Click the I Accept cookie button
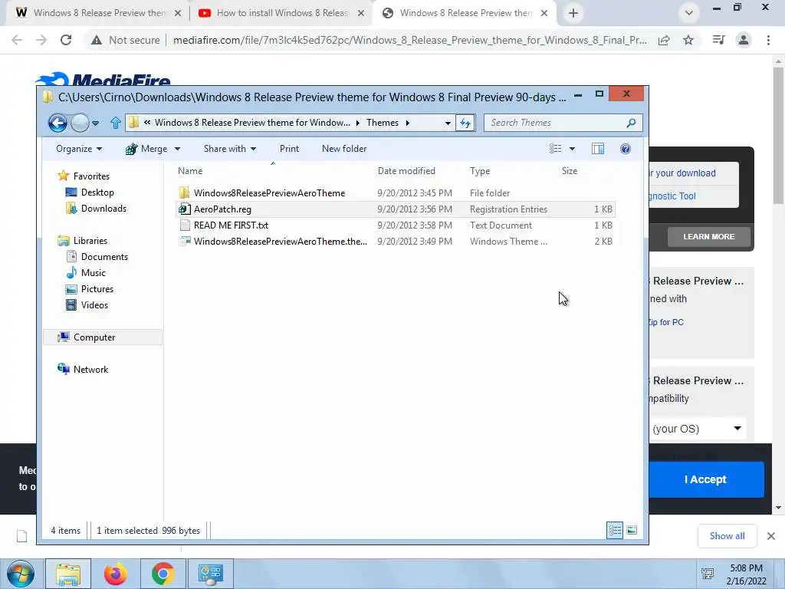This screenshot has height=589, width=785. tap(706, 479)
